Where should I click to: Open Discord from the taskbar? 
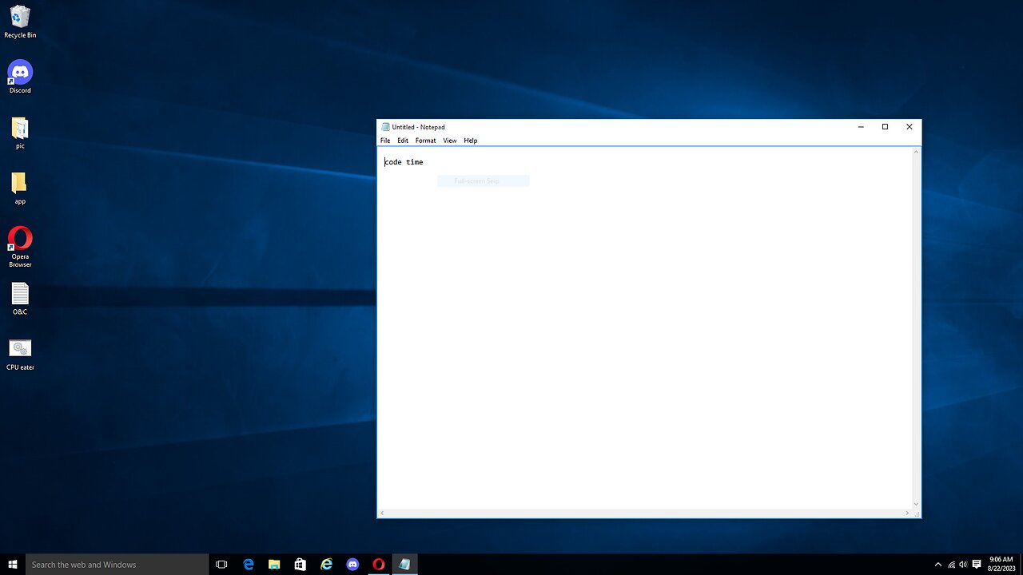[352, 565]
